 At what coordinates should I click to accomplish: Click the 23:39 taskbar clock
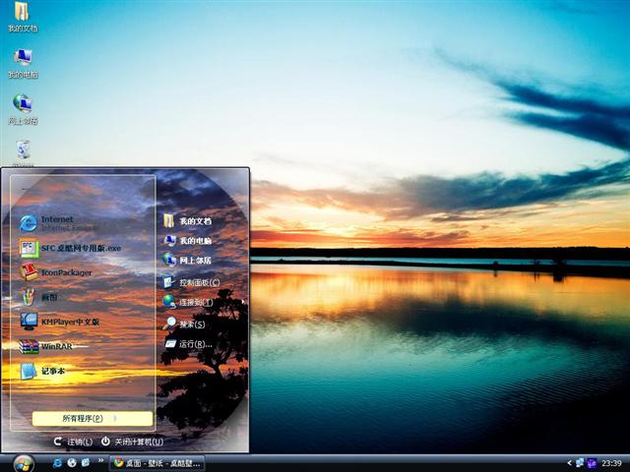coord(612,463)
